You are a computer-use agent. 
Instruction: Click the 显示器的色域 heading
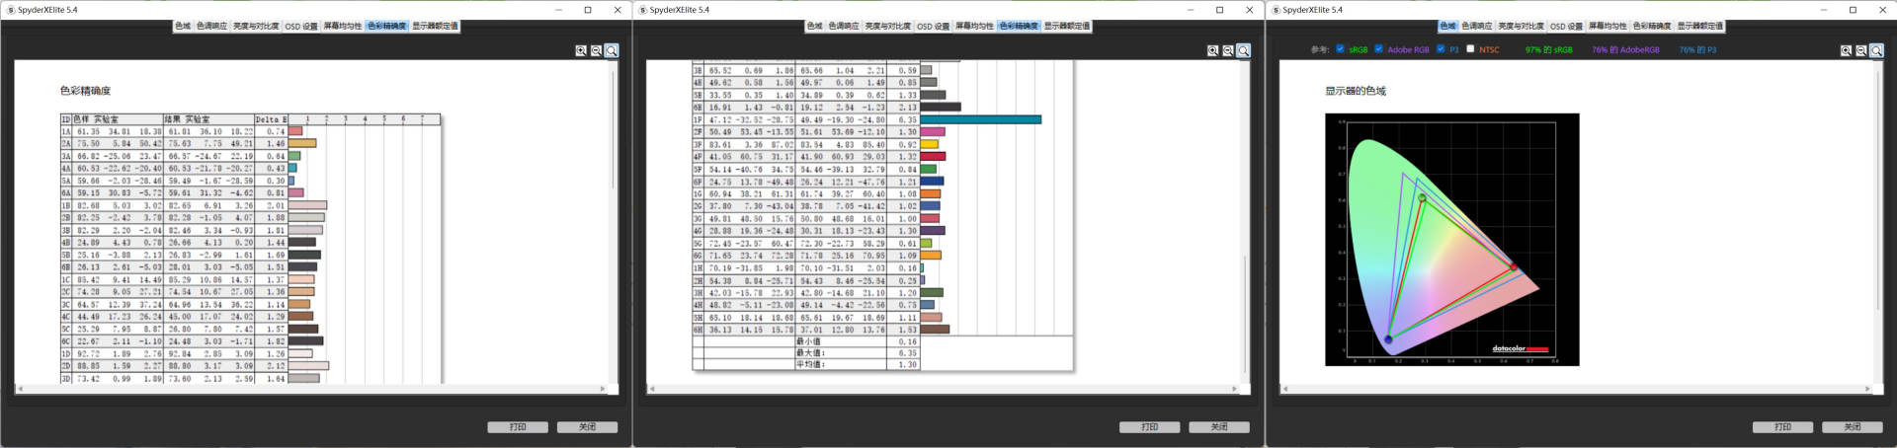pyautogui.click(x=1356, y=91)
